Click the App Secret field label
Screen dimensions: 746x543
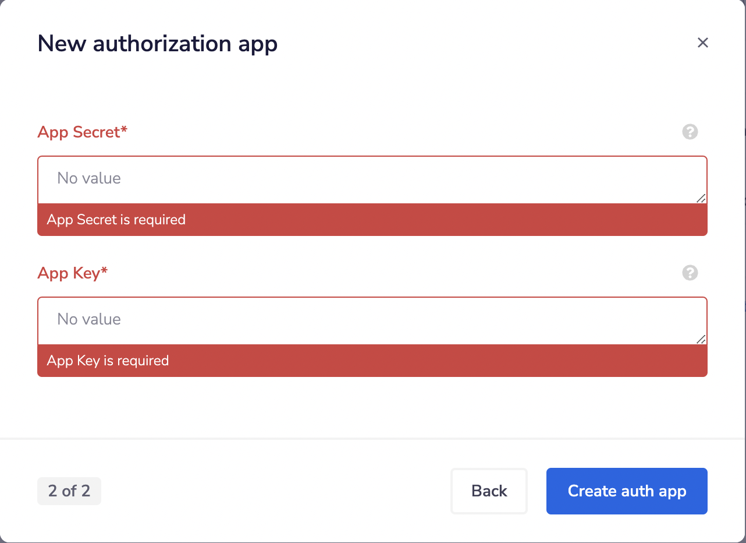[82, 132]
